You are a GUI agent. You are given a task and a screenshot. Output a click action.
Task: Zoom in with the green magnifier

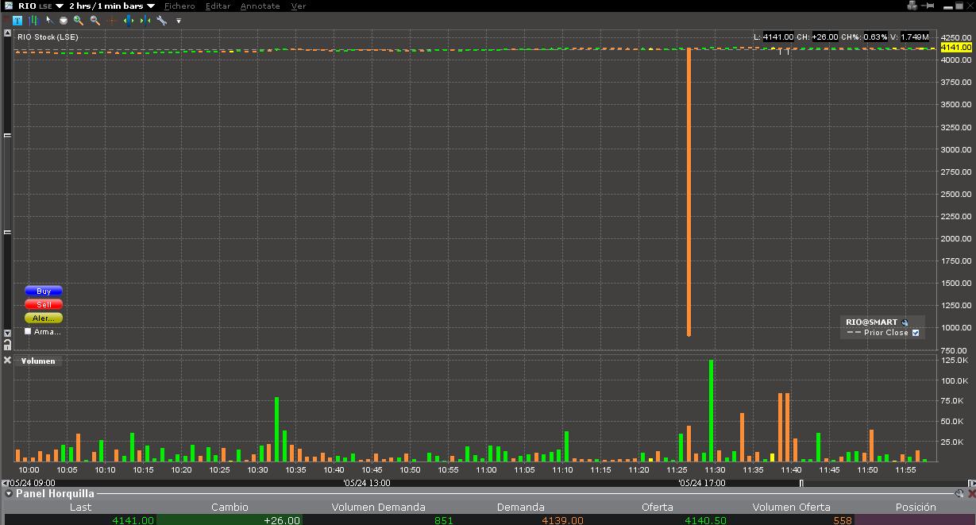click(x=79, y=21)
